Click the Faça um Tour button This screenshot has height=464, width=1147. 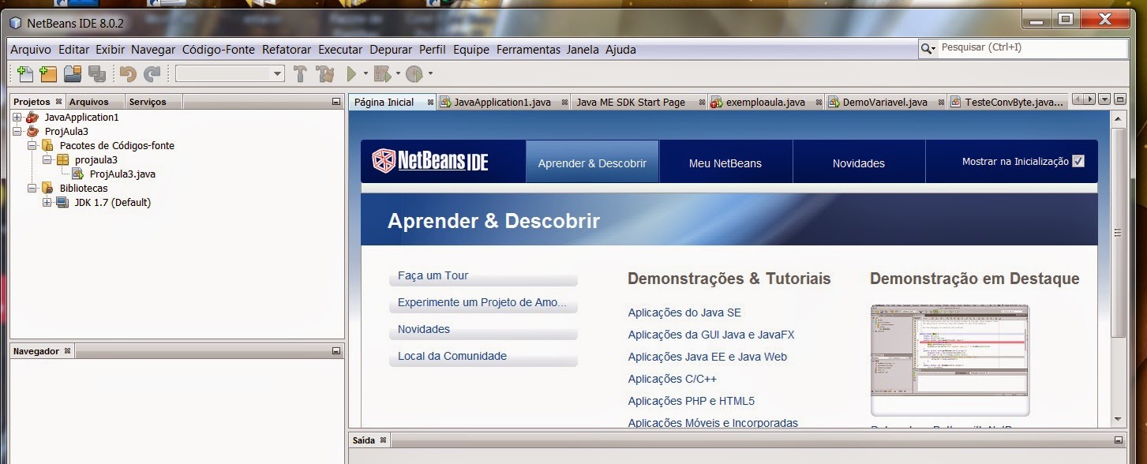483,276
